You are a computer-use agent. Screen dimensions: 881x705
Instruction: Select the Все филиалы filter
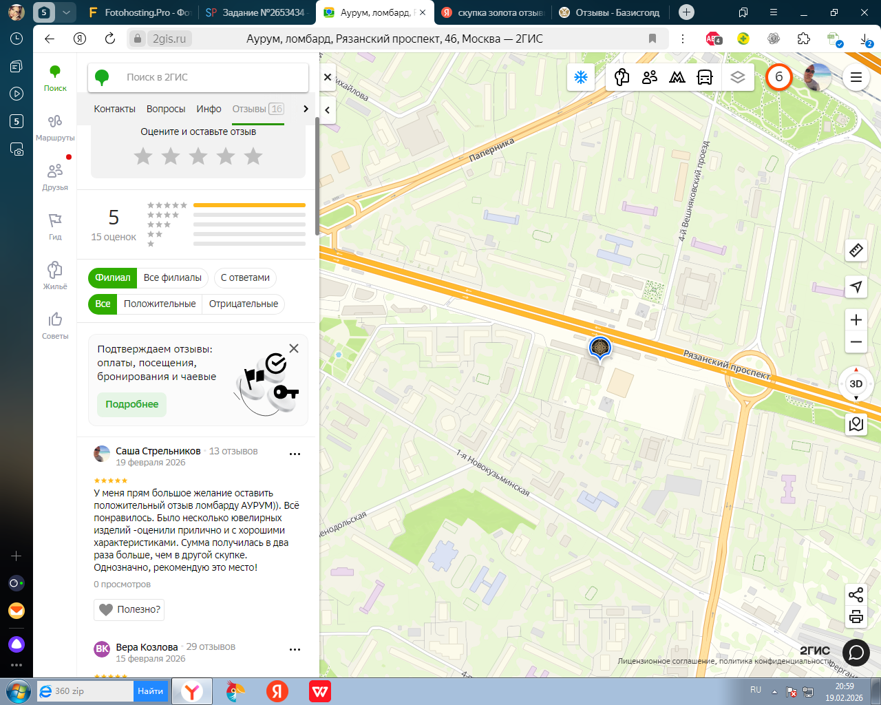pyautogui.click(x=173, y=277)
